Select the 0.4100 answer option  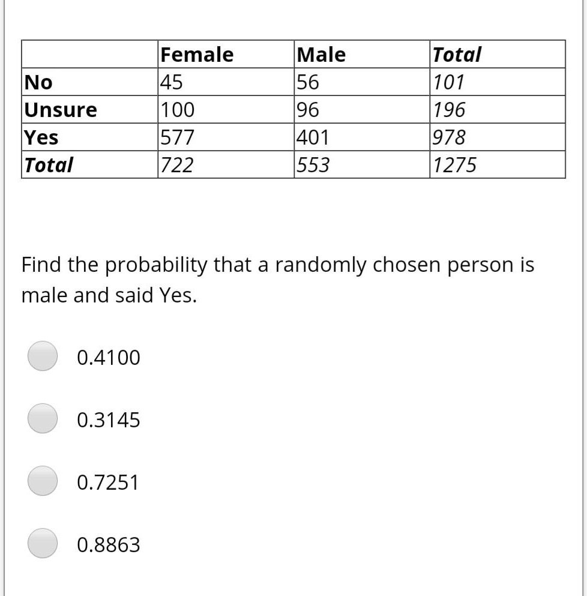coord(42,357)
